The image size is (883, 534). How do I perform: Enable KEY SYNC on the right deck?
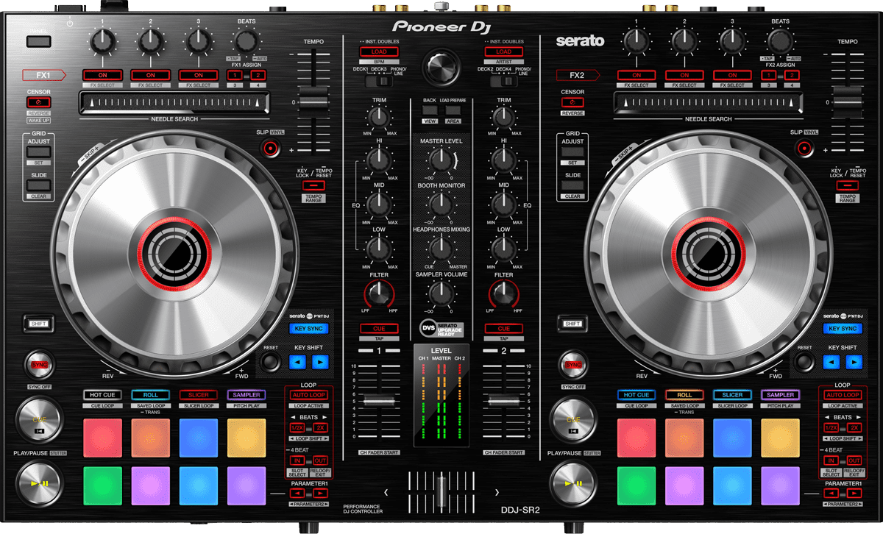point(843,329)
